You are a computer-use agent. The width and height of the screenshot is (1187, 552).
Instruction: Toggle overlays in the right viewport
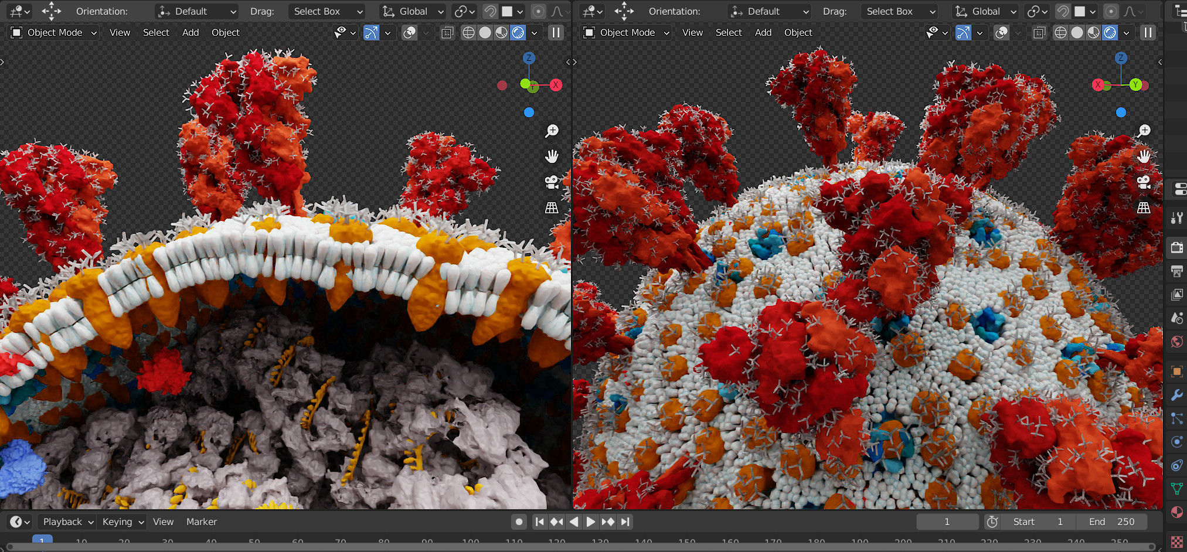click(1002, 33)
